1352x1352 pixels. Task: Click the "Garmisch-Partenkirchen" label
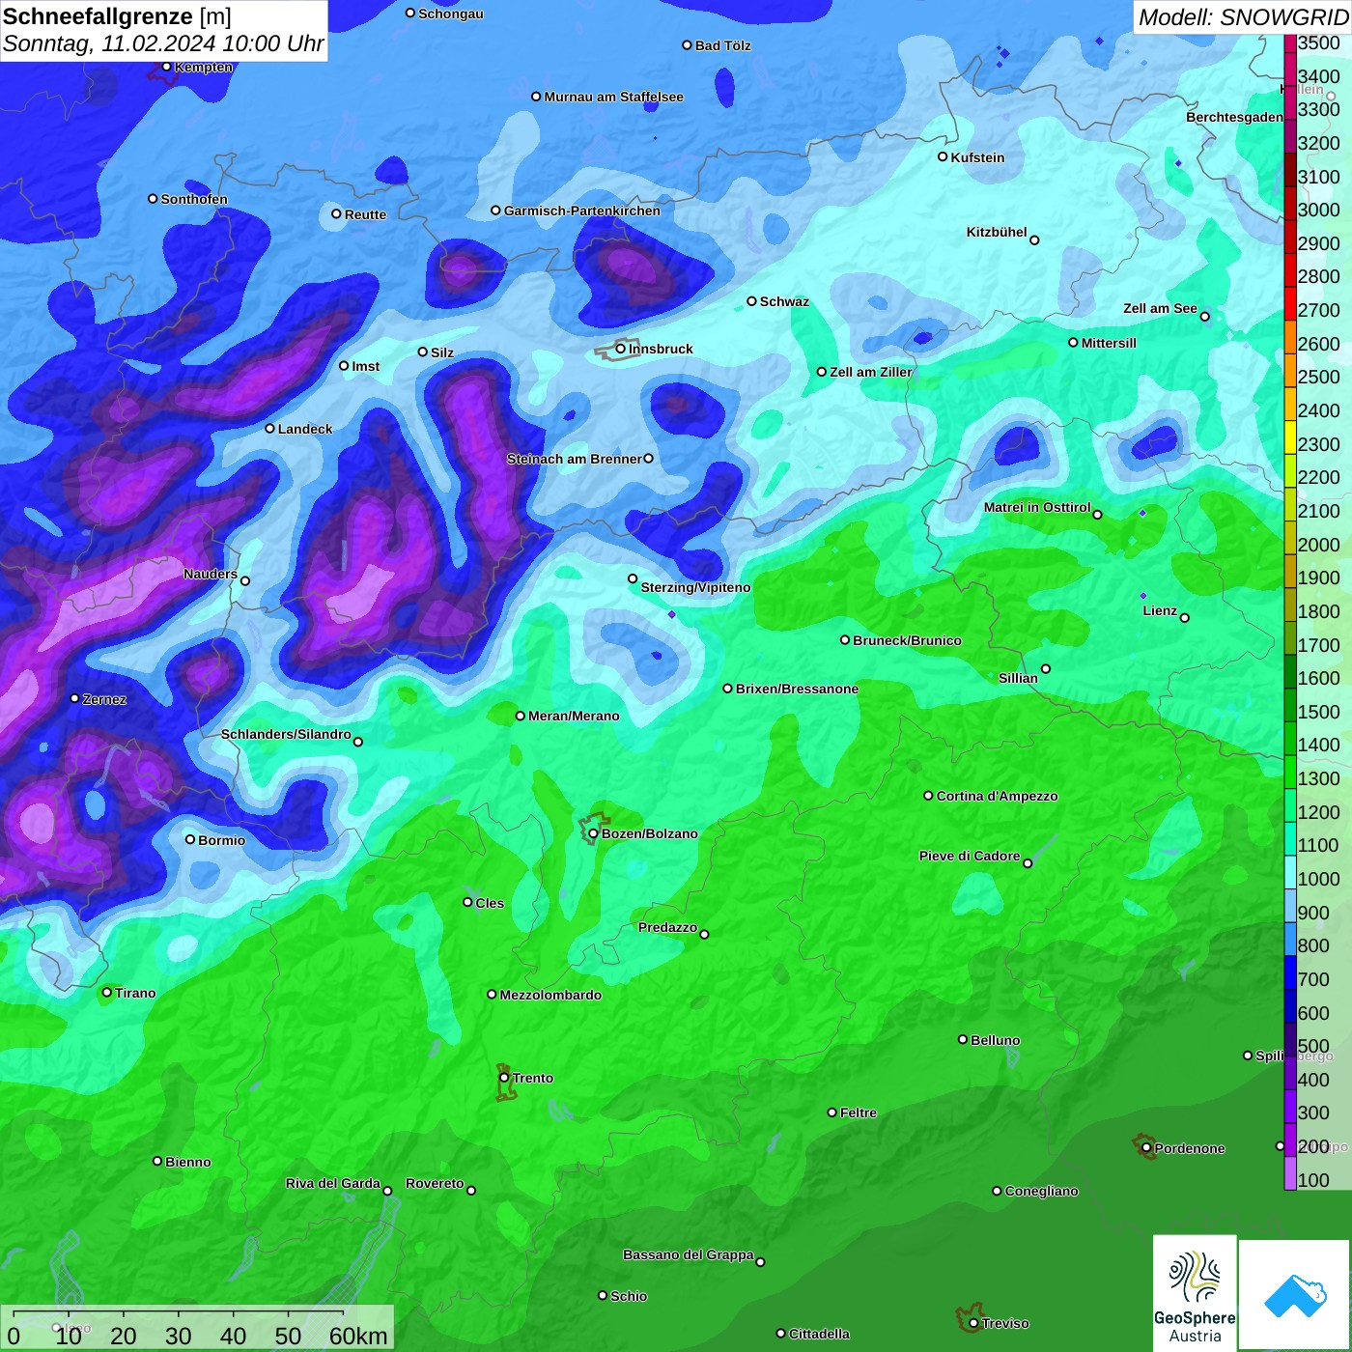point(582,211)
